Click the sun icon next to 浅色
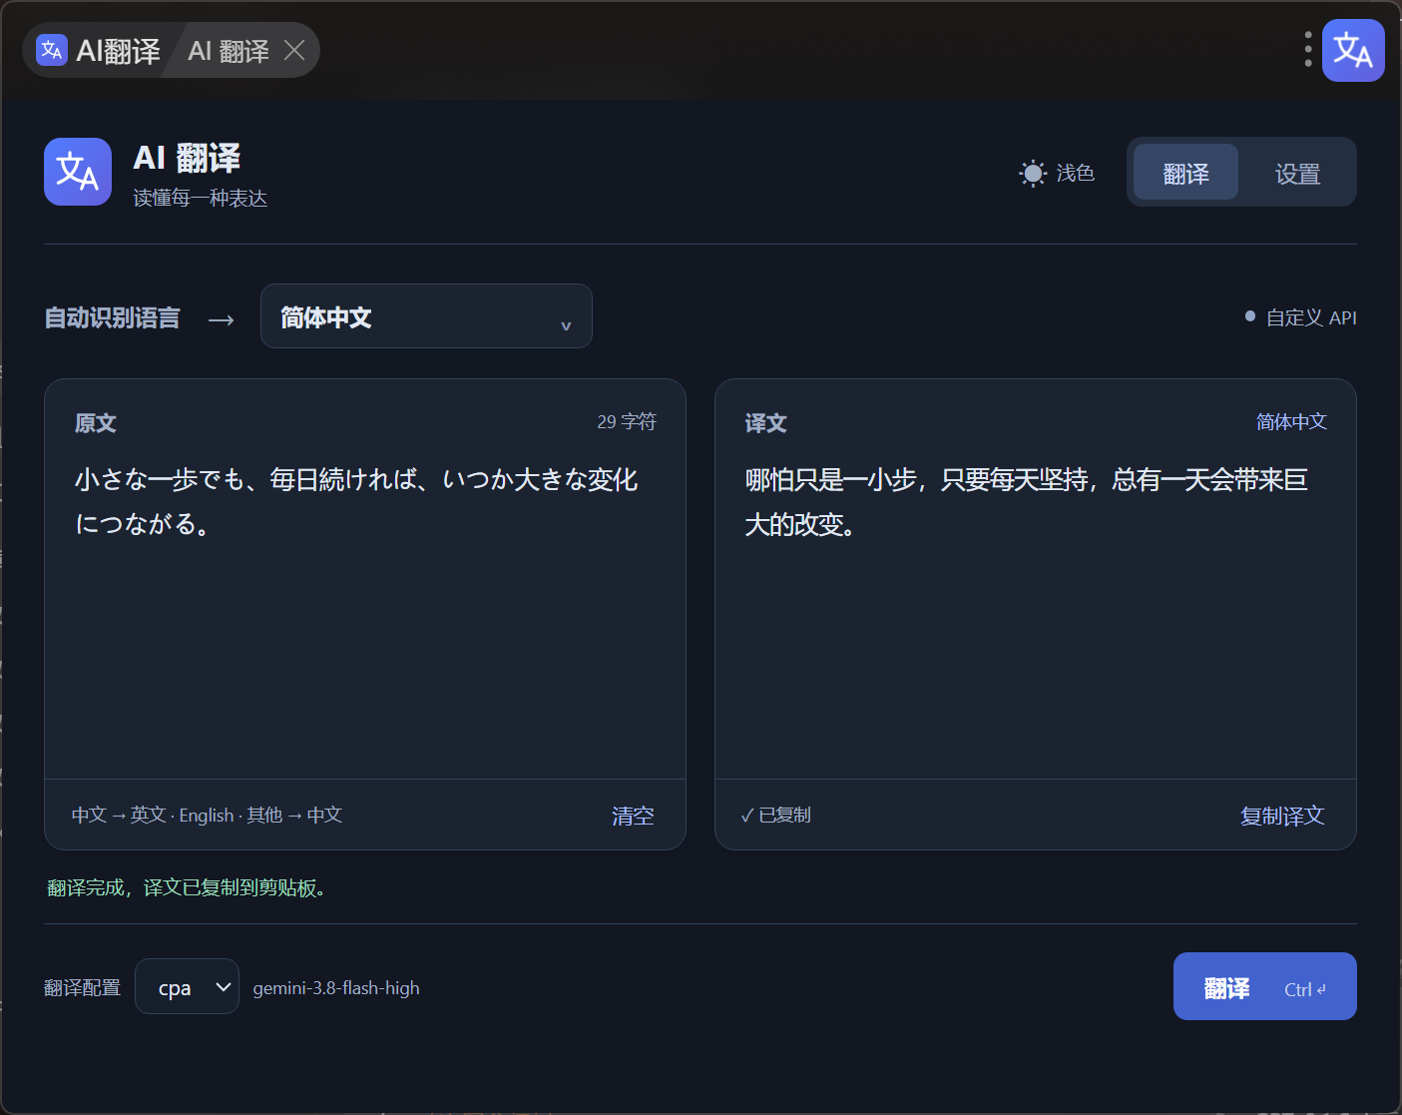The image size is (1402, 1115). (x=1033, y=174)
